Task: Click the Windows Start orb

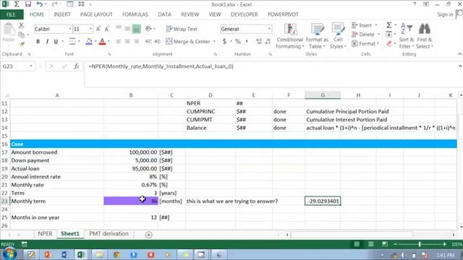Action: coord(9,254)
